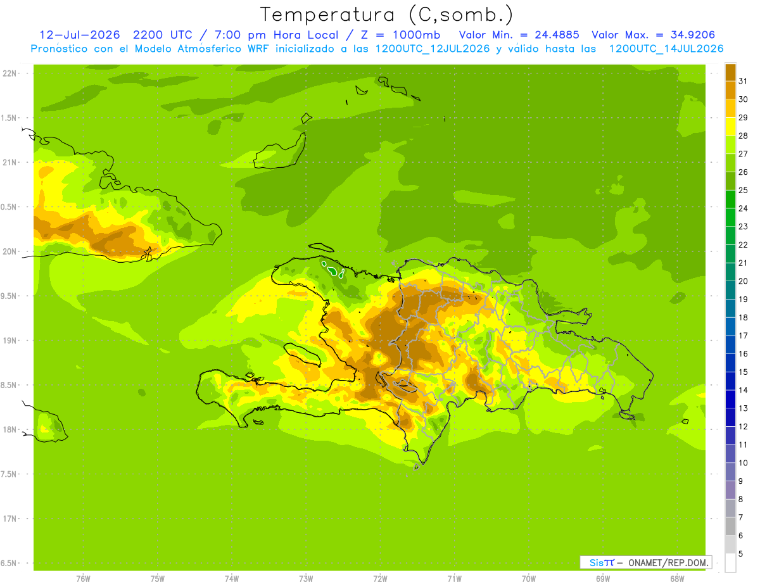This screenshot has width=760, height=587.
Task: Click the 73W longitude axis label
Action: (306, 579)
